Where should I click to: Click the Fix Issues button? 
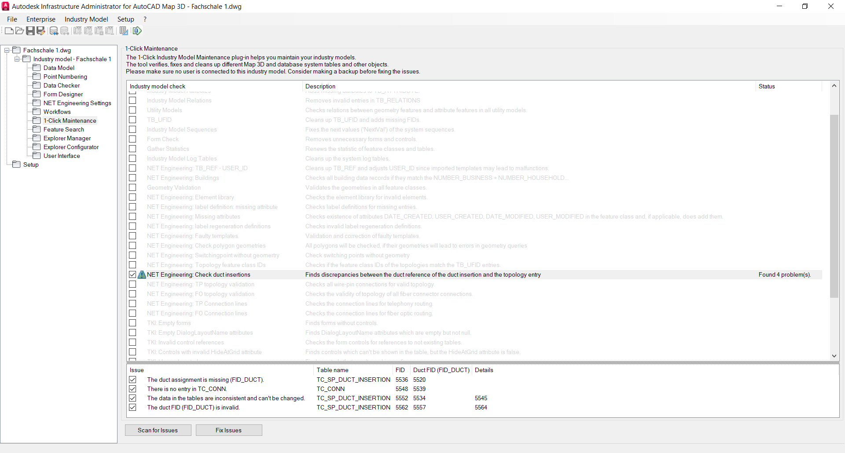229,430
